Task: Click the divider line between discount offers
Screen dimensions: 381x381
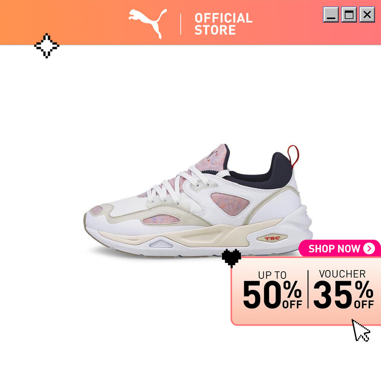Action: click(308, 289)
